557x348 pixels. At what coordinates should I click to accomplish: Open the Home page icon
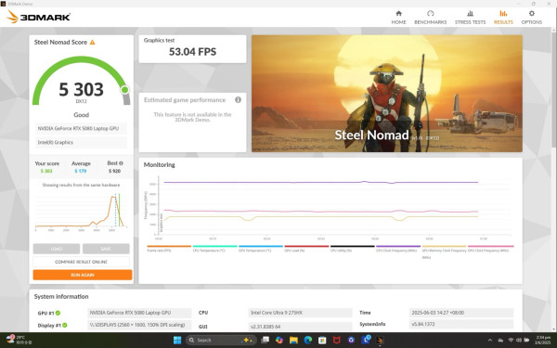[398, 14]
